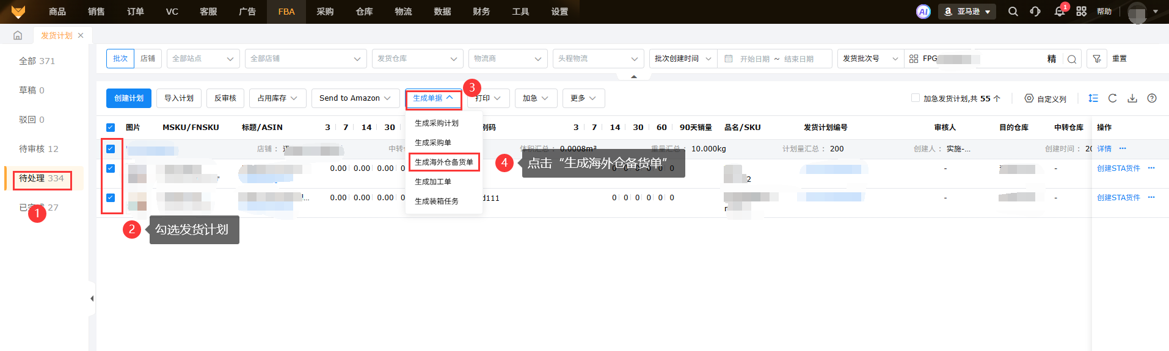Open the customer support headset icon

click(x=1035, y=12)
